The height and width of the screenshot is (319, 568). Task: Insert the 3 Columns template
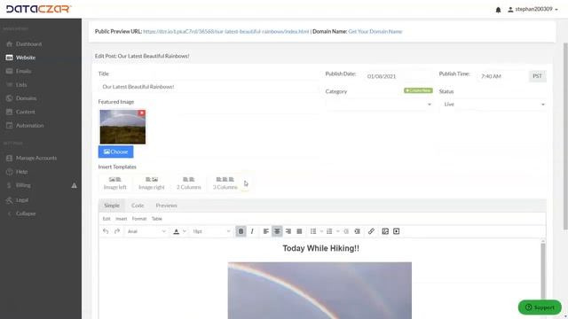coord(225,183)
